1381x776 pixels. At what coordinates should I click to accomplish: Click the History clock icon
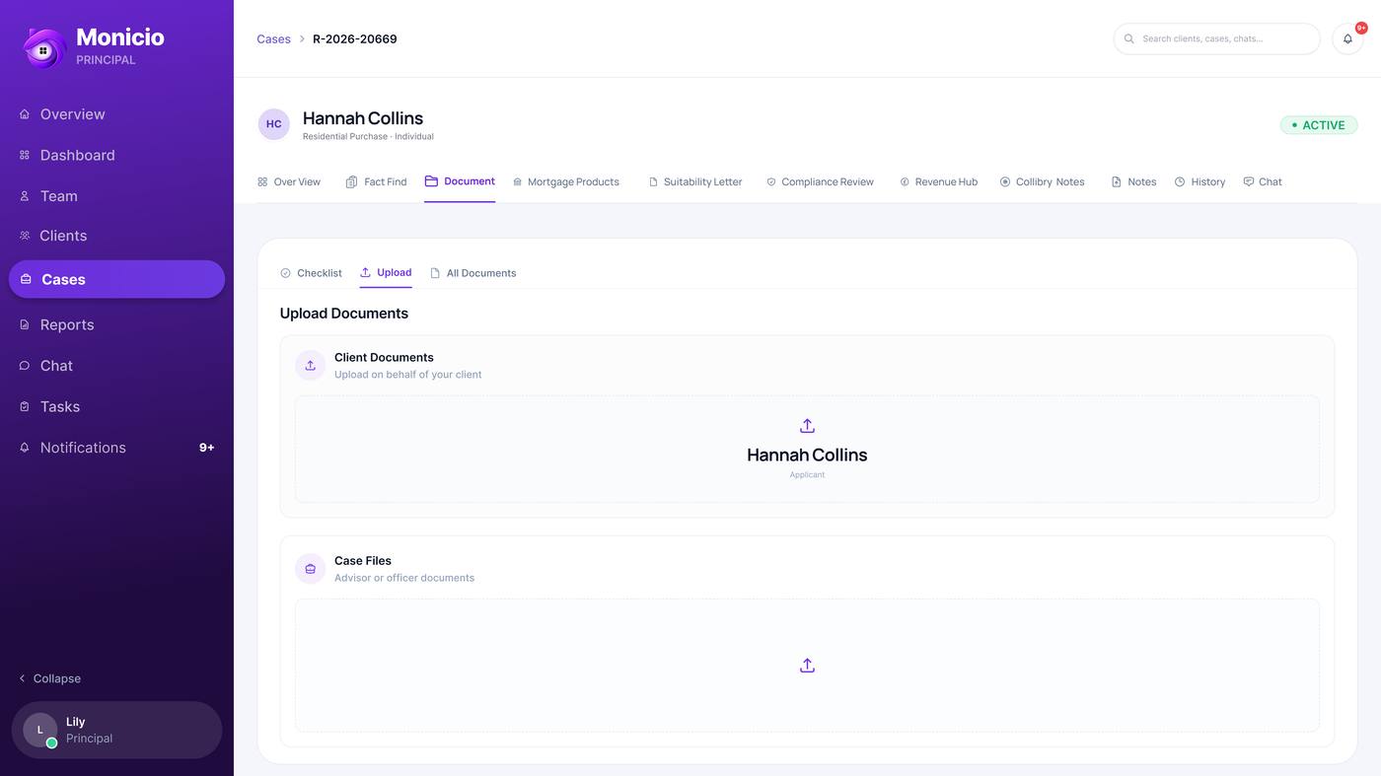coord(1180,181)
